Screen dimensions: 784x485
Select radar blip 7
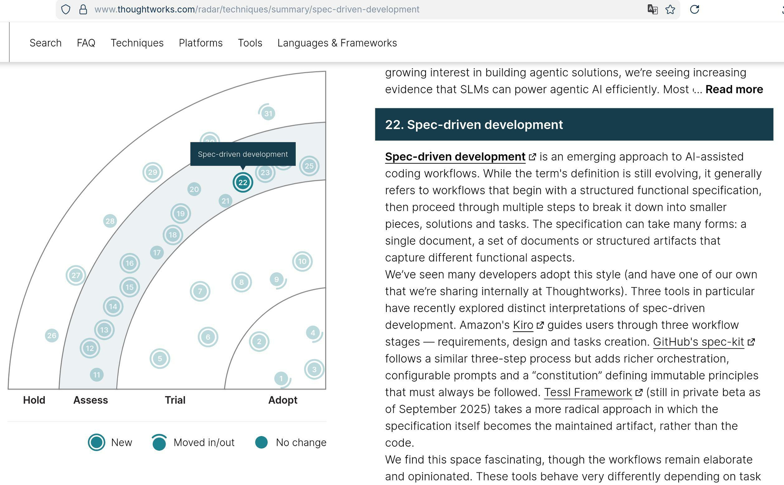(x=200, y=292)
